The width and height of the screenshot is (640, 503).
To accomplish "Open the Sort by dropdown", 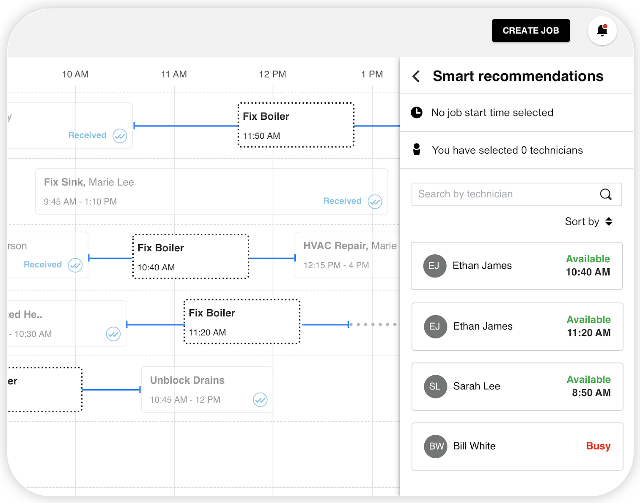I will (589, 222).
